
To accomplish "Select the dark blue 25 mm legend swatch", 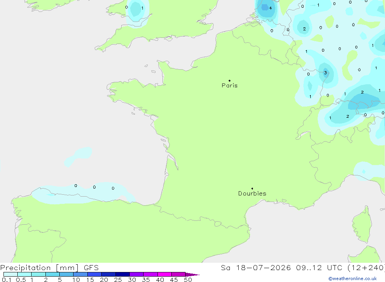I will tap(122, 274).
